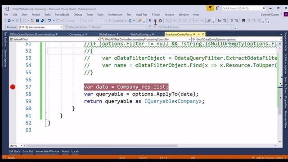Click the purple user avatar icon
Screen dimensions: 288x162
pos(286,14)
